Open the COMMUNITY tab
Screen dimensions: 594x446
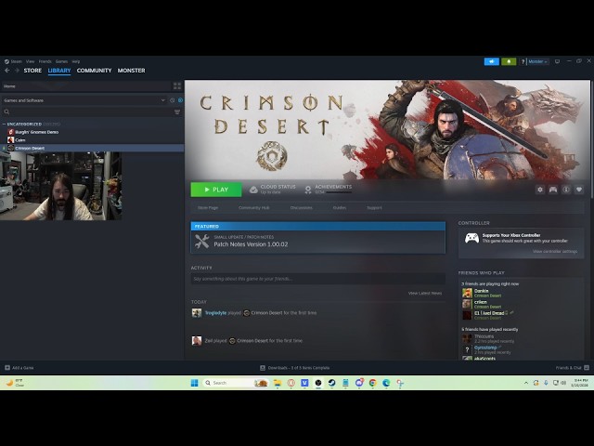(x=94, y=71)
